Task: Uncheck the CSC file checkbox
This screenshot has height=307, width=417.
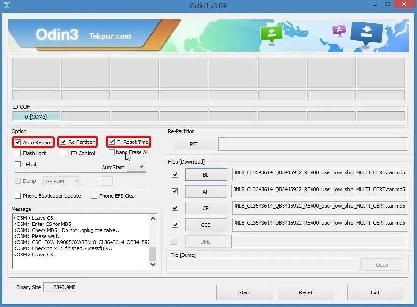Action: [175, 225]
